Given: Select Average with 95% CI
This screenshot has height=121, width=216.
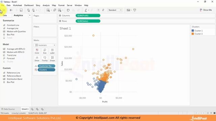Looking at the screenshot, I should point(16,49).
